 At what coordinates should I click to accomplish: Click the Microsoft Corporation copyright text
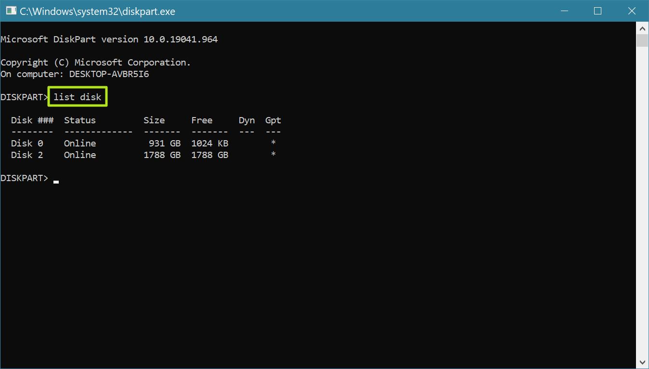click(x=95, y=62)
